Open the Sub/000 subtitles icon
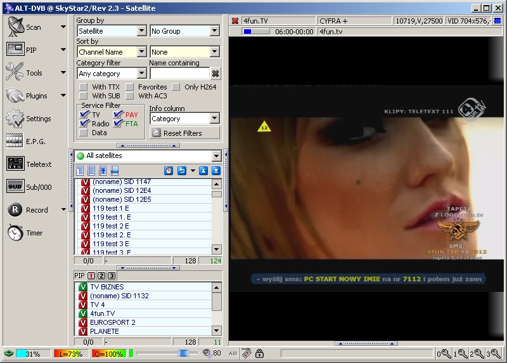Image resolution: width=507 pixels, height=363 pixels. click(x=15, y=187)
